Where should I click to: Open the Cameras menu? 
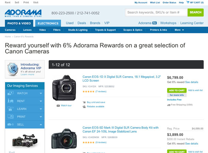(10, 30)
